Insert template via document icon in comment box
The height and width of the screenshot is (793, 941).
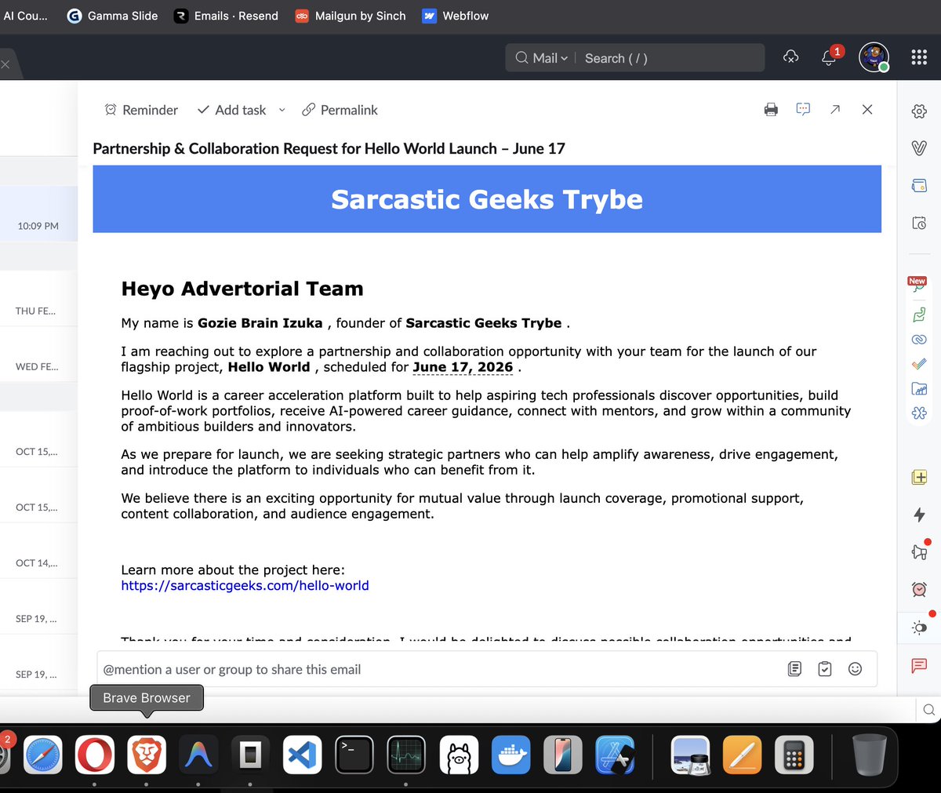[794, 669]
